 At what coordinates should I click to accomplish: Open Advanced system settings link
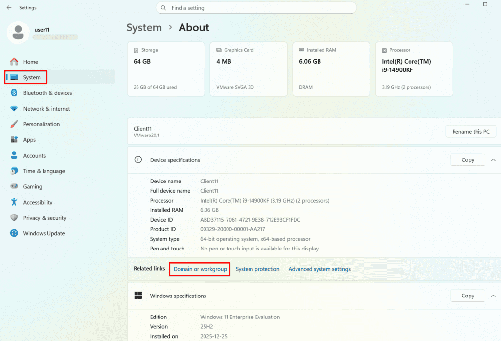pyautogui.click(x=319, y=269)
